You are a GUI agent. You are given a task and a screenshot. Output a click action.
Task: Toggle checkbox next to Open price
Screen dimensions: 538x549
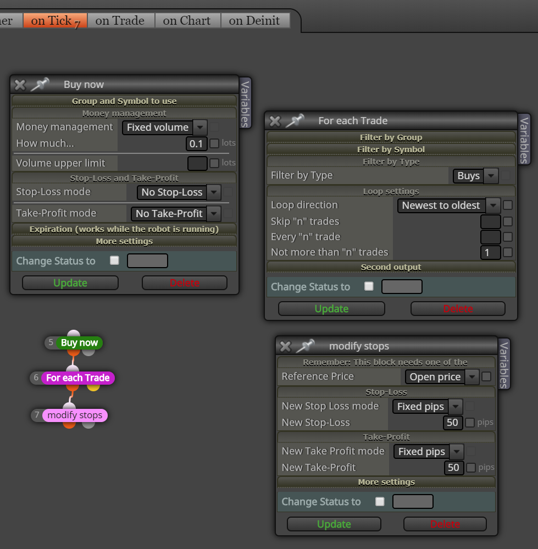[486, 377]
